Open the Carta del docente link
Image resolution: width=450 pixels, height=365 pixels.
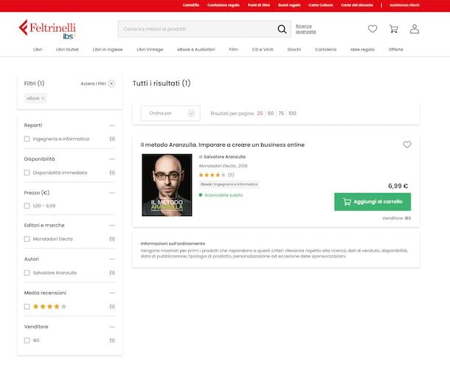tap(357, 5)
